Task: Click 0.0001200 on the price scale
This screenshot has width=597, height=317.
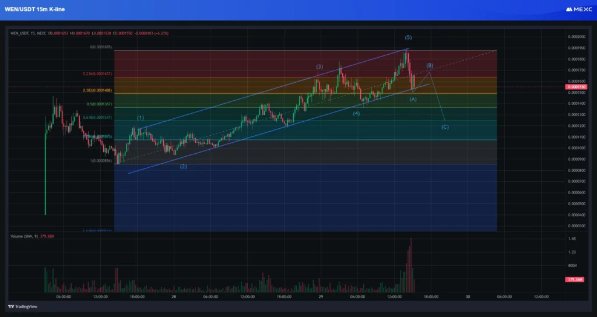Action: tap(577, 126)
